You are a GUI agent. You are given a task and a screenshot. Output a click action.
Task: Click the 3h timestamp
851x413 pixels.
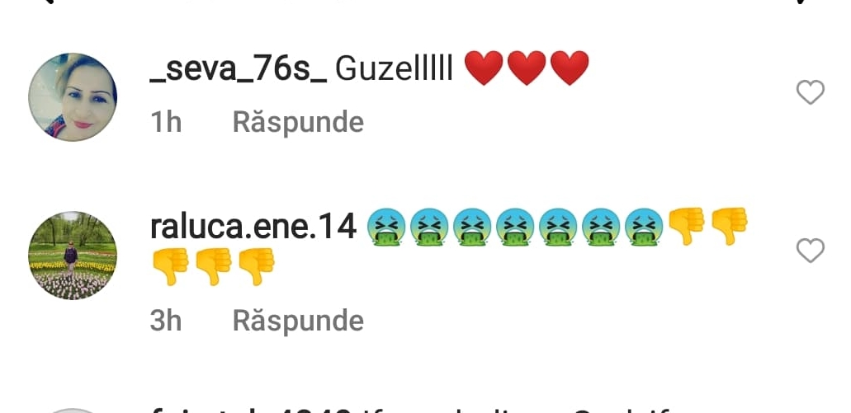pyautogui.click(x=166, y=321)
